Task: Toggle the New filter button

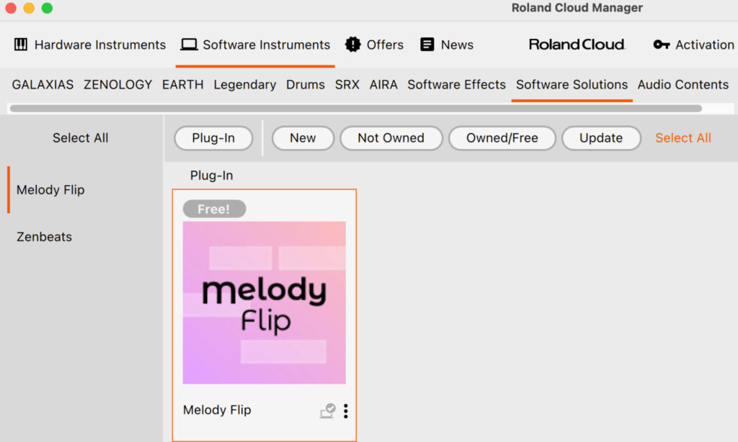Action: click(x=303, y=138)
